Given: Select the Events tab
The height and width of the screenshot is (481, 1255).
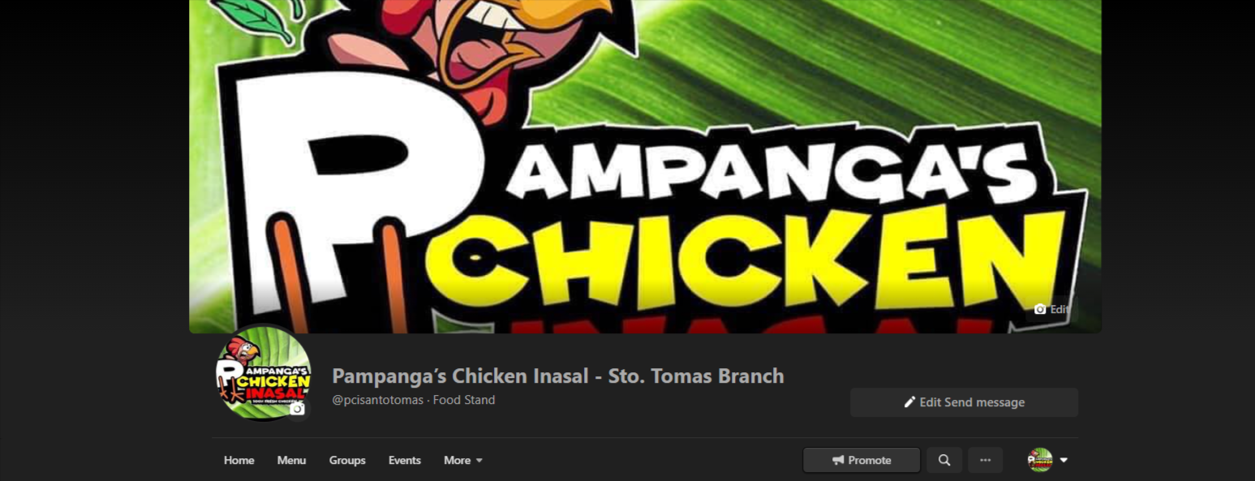Looking at the screenshot, I should [x=404, y=460].
